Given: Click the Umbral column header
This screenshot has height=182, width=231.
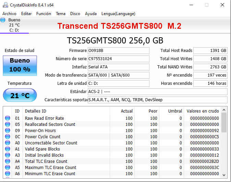Looking at the screenshot, I should (x=175, y=111).
